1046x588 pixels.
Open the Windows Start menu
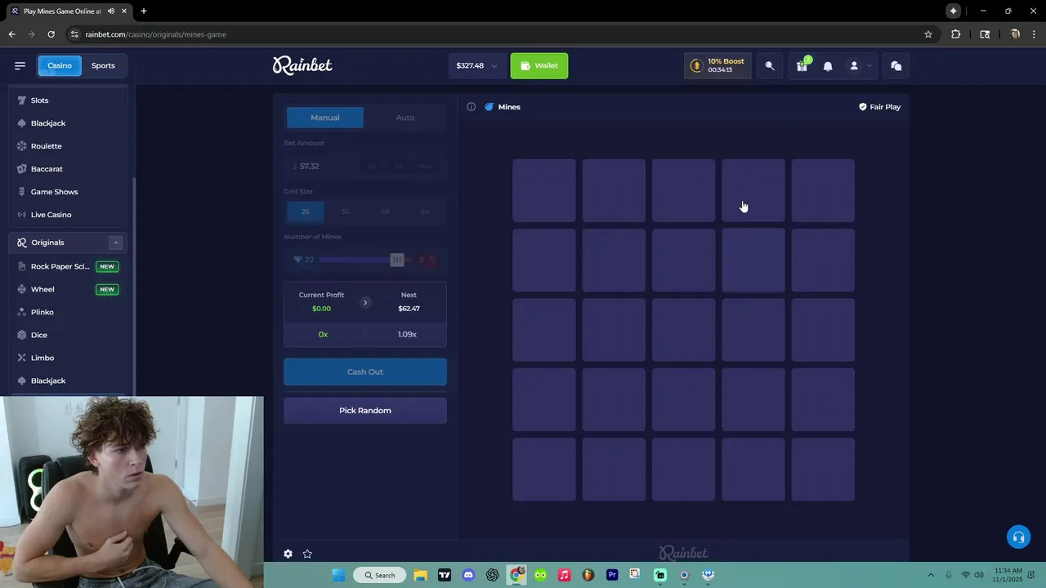point(338,575)
